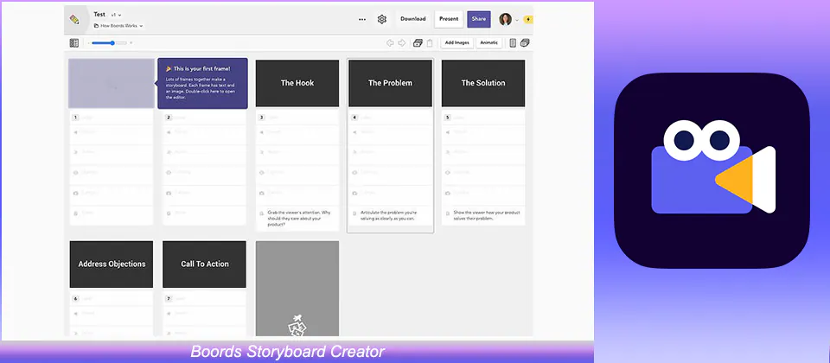Click the zoom out minus icon
The height and width of the screenshot is (363, 830).
88,43
